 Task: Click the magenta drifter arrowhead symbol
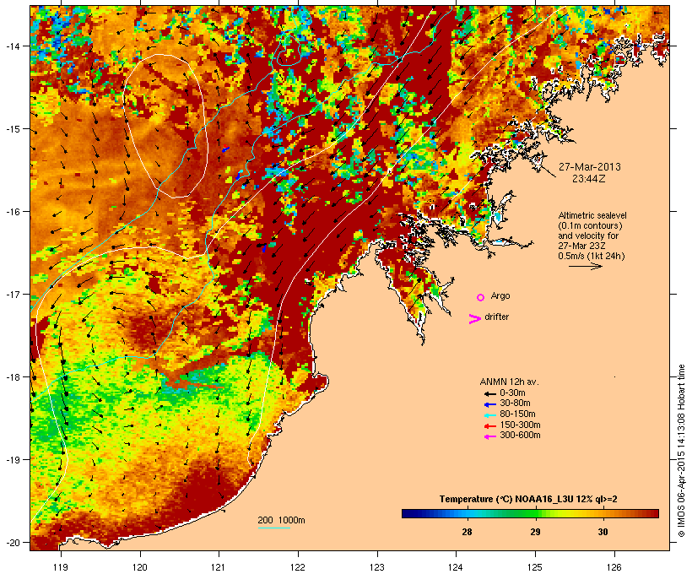pos(474,319)
